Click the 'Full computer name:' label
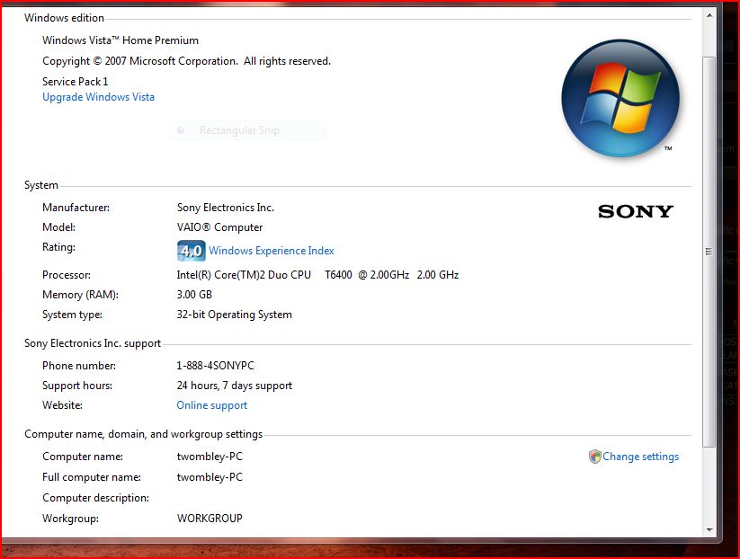740x559 pixels. 92,477
